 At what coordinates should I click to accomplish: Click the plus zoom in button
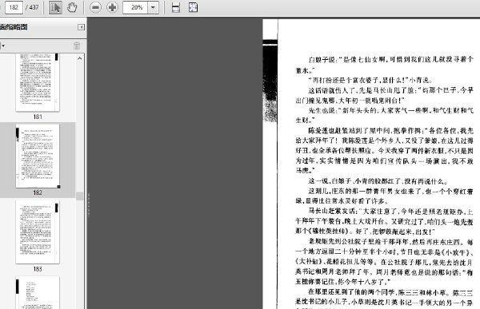coord(112,7)
